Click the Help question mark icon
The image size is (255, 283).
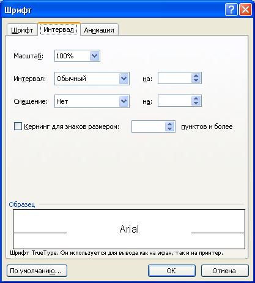[x=231, y=10]
